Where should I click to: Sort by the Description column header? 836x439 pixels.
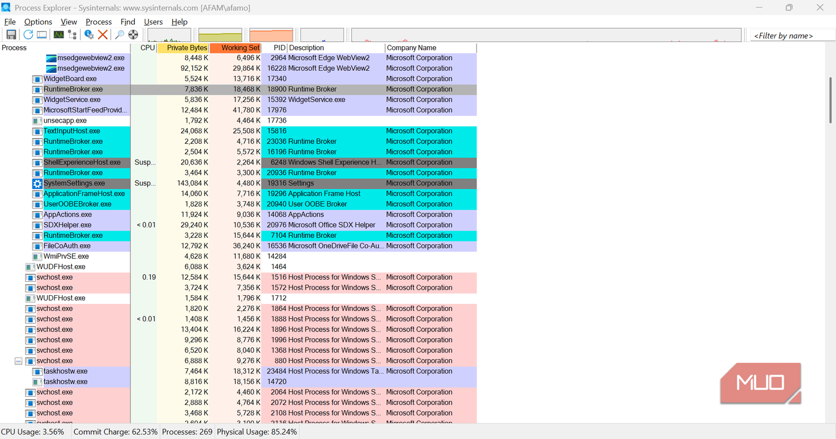pos(336,48)
